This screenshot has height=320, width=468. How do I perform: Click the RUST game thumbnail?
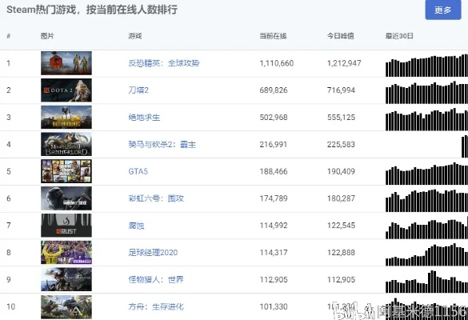coord(66,226)
